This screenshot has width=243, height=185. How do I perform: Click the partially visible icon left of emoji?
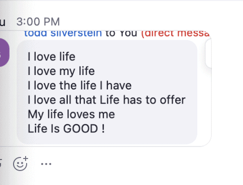pyautogui.click(x=1, y=163)
